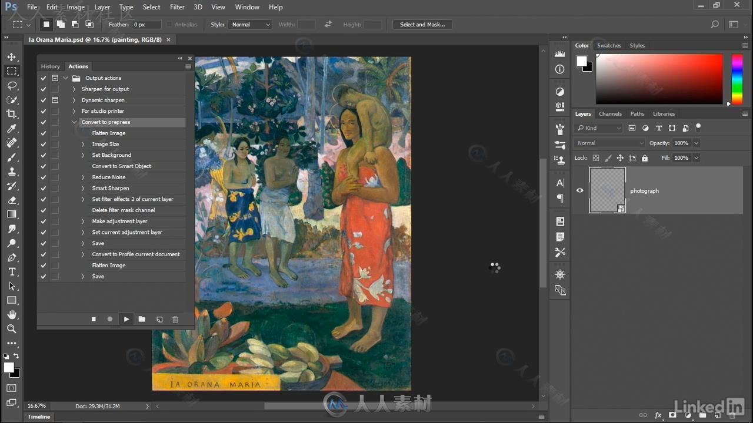This screenshot has width=753, height=423.
Task: Select the Quick Selection tool
Action: pos(11,100)
